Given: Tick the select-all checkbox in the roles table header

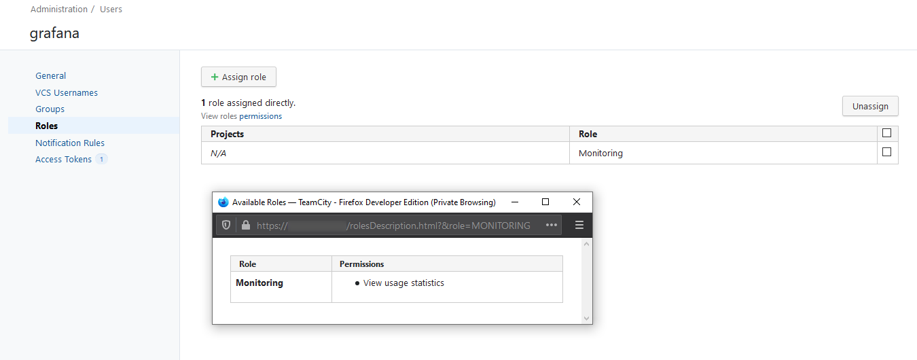Looking at the screenshot, I should point(886,133).
